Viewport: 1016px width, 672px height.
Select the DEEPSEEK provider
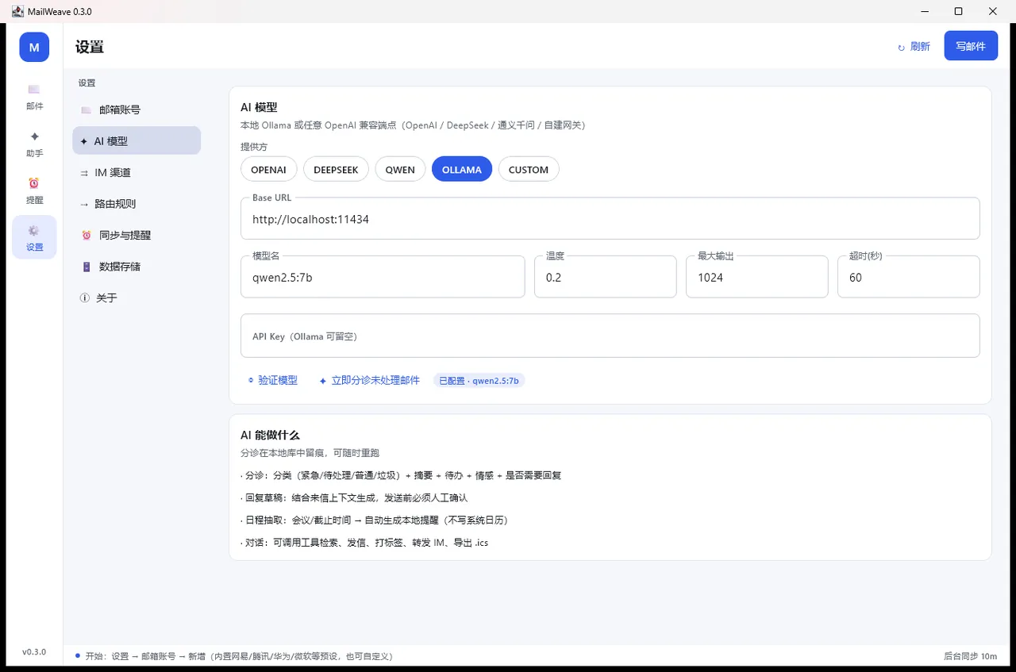(337, 170)
